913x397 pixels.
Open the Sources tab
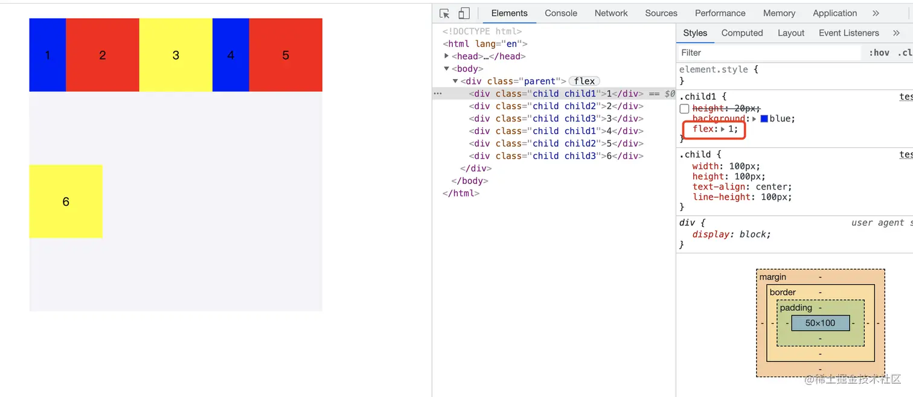pyautogui.click(x=661, y=13)
